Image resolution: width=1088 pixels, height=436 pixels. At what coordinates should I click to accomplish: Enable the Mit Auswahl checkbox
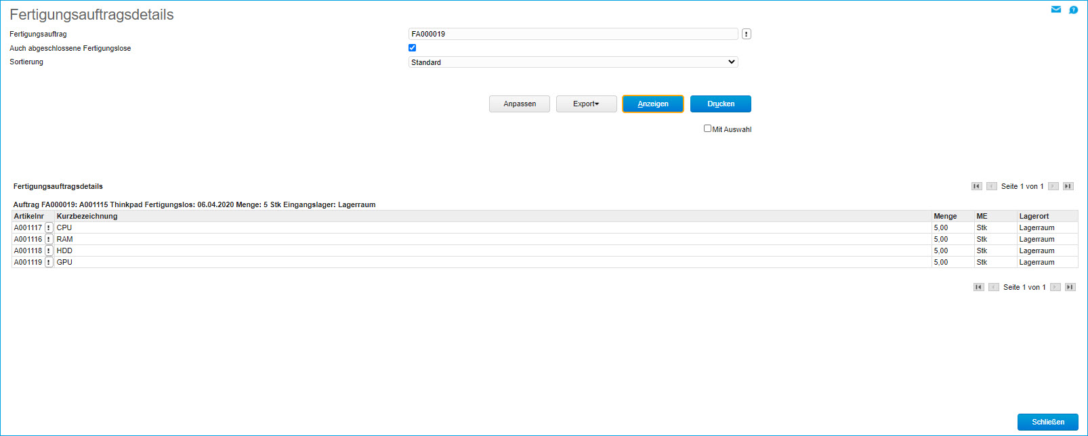click(x=707, y=129)
